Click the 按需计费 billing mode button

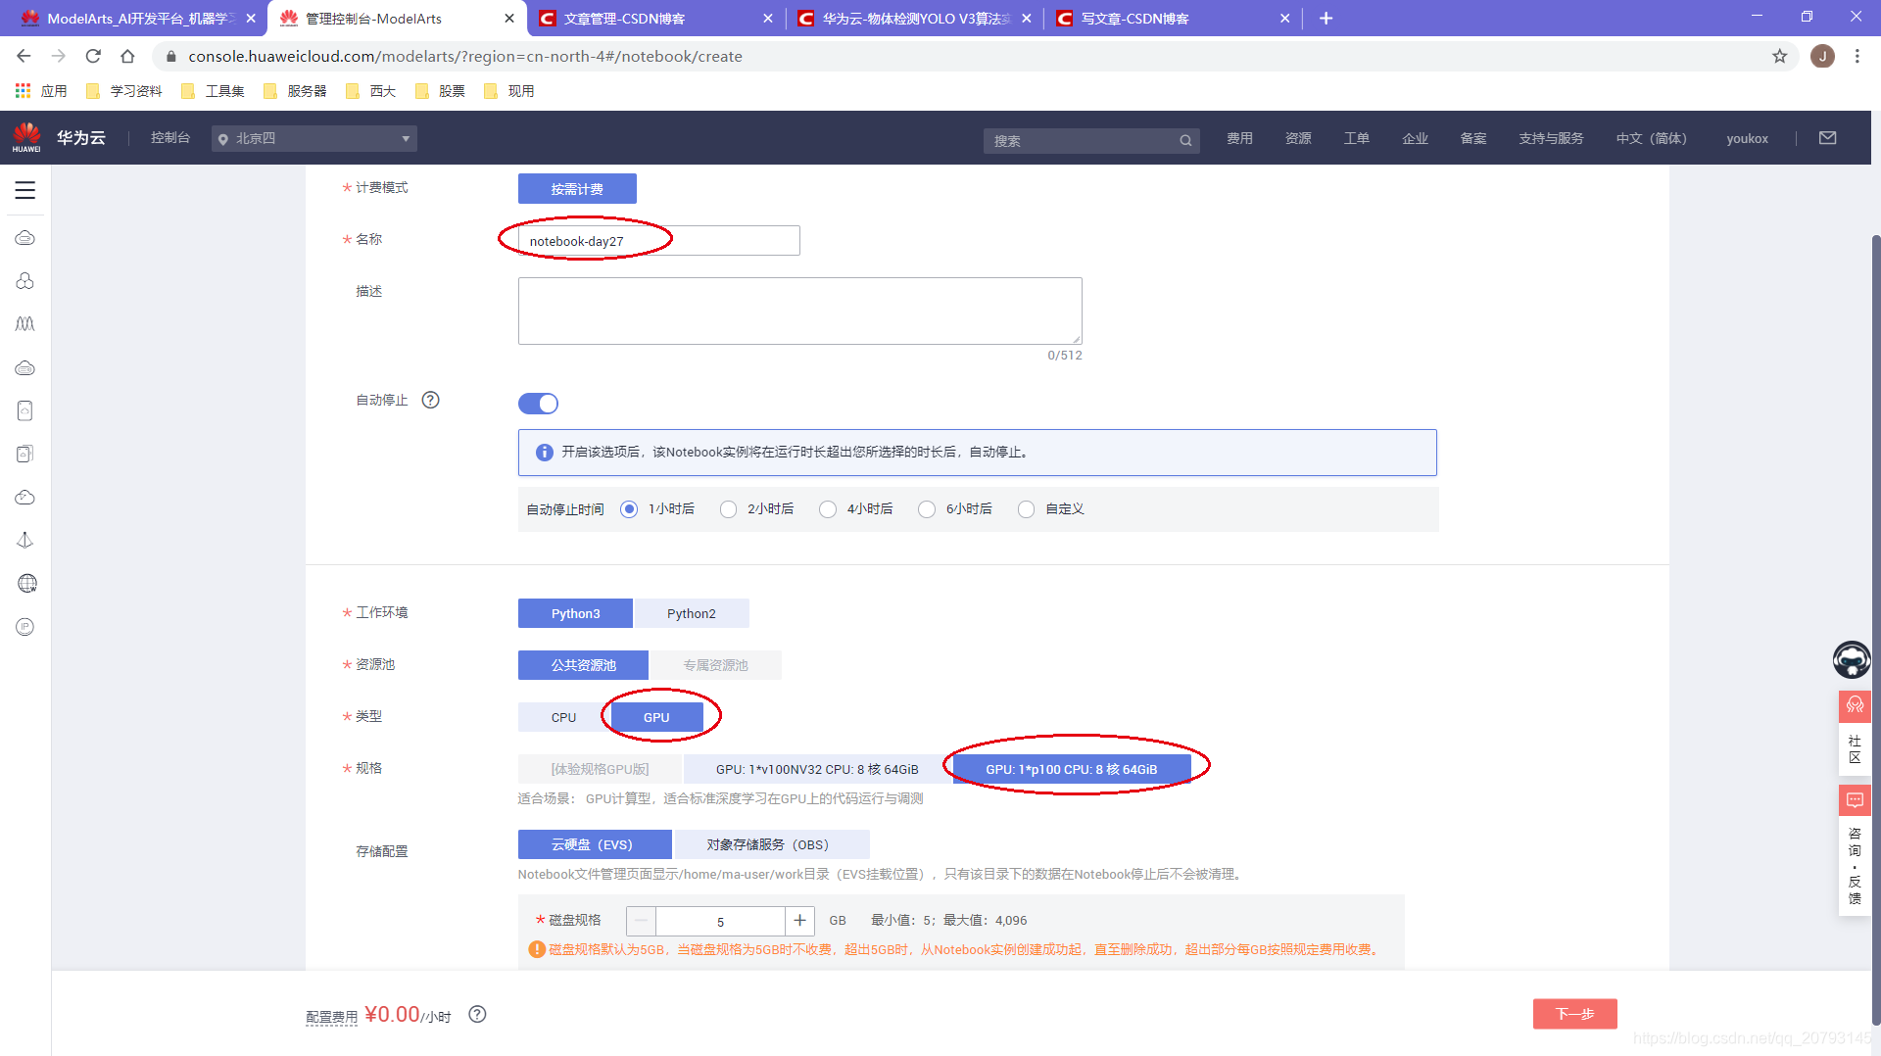tap(577, 189)
